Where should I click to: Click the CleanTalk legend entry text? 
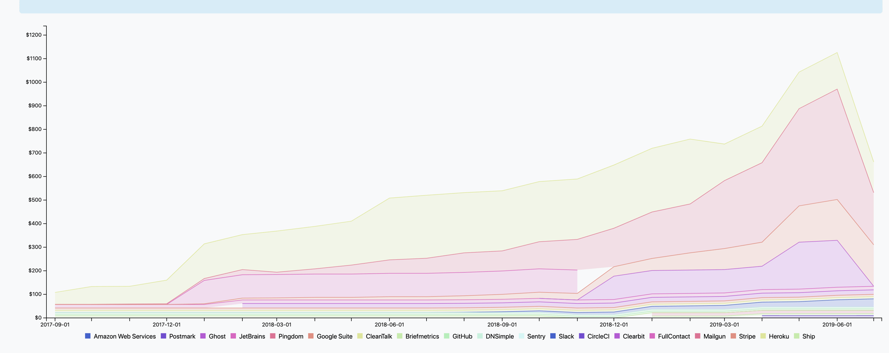pyautogui.click(x=379, y=337)
